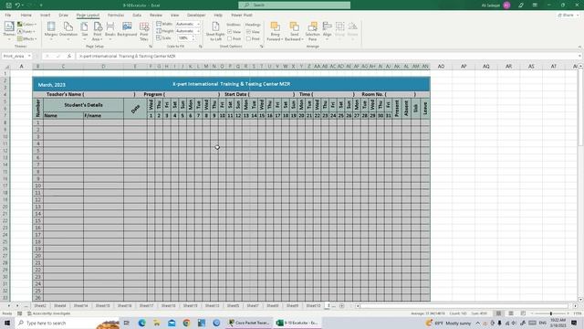Open File Explorer from the taskbar
This screenshot has height=329, width=584.
click(x=157, y=323)
